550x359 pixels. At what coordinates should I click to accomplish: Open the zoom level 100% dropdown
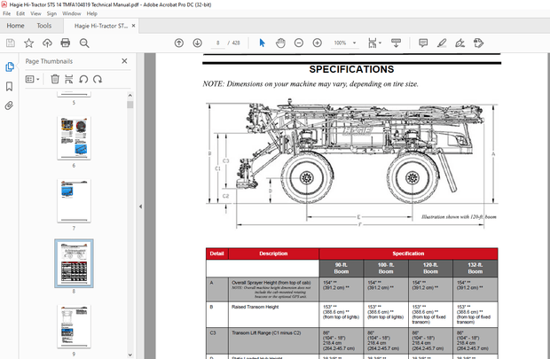click(x=345, y=43)
